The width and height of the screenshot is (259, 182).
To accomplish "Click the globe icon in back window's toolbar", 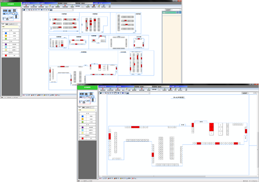I will (24, 10).
